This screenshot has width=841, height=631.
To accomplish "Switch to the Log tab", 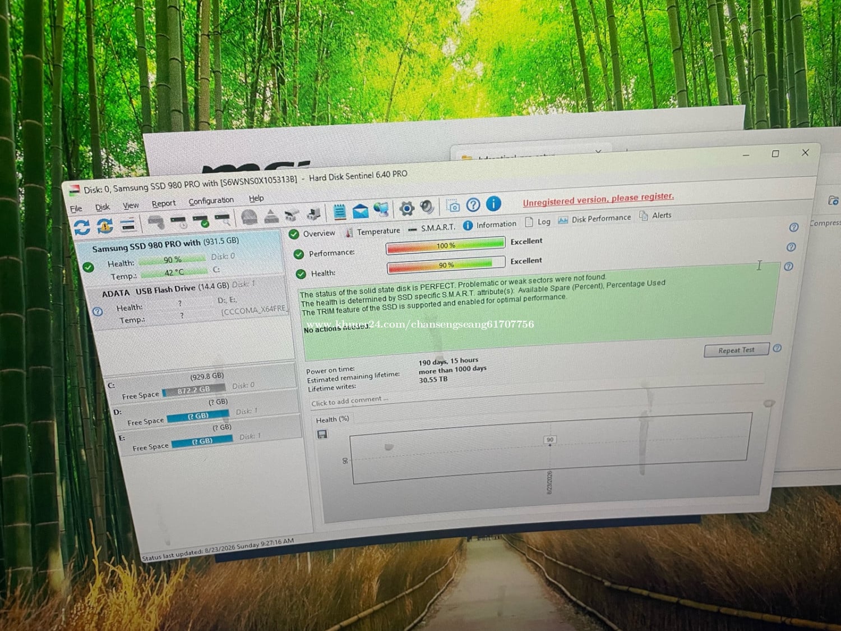I will [538, 222].
